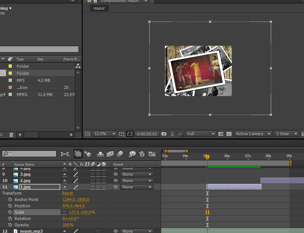Screen dimensions: 304x233
Task: Enable frame blending for the composition
Action: pos(110,154)
